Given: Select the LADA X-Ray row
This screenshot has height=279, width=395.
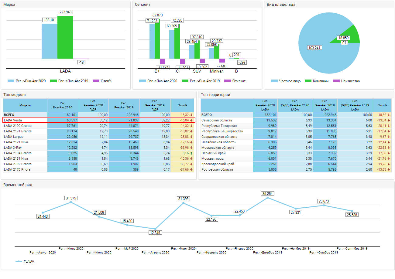Looking at the screenshot, I should point(99,148).
